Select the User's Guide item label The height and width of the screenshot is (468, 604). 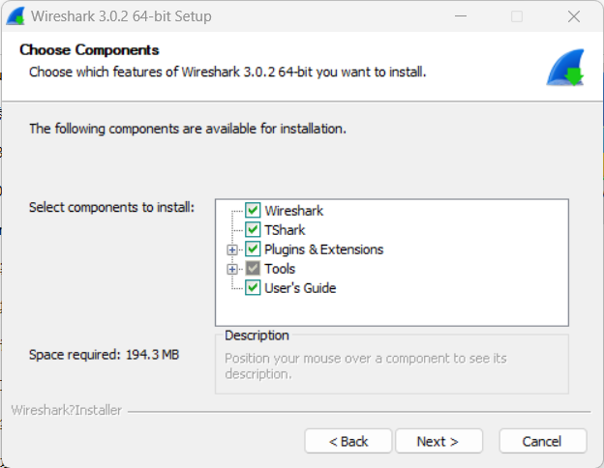coord(300,288)
